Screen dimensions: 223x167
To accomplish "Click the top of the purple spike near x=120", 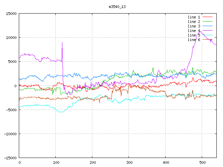I will pyautogui.click(x=62, y=42).
